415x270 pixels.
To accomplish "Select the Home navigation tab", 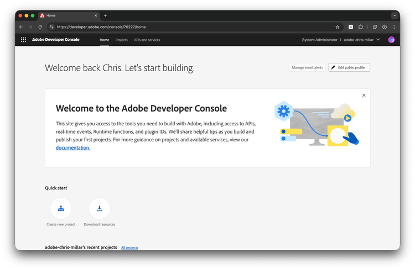I will tap(104, 40).
